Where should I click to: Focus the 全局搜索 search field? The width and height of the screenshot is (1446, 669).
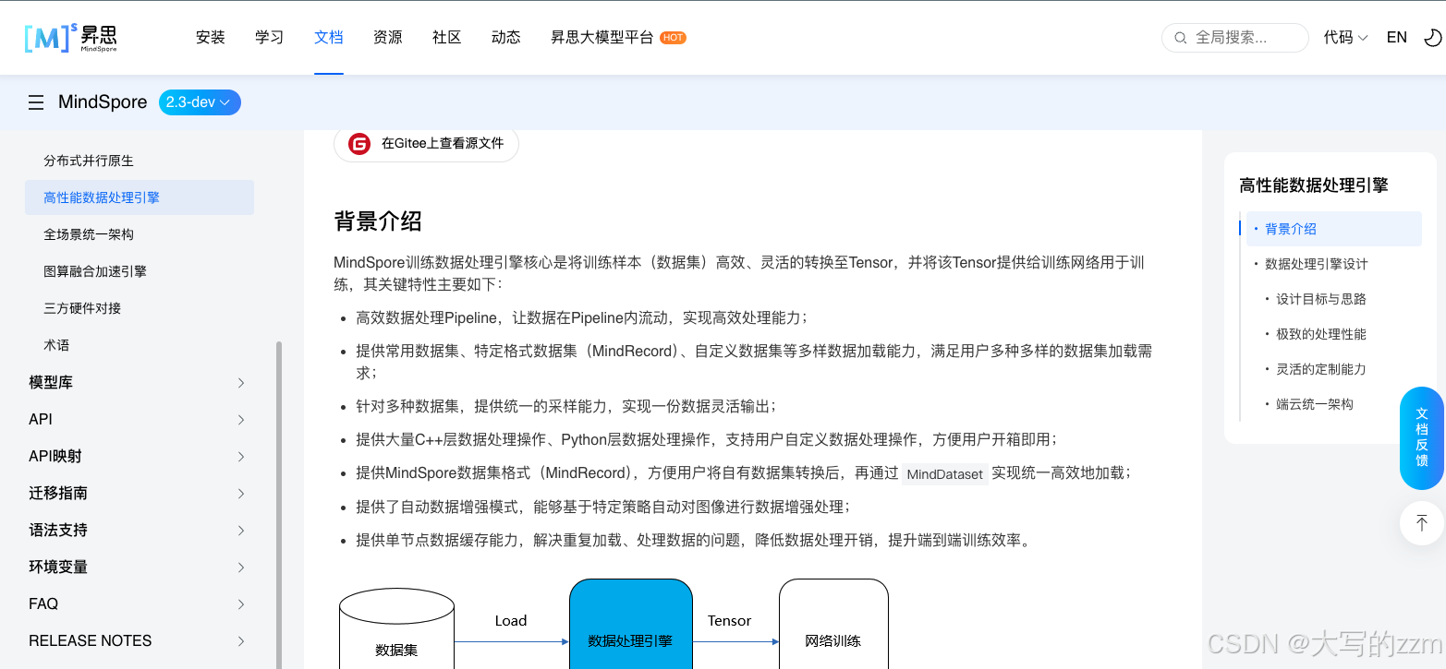tap(1235, 38)
